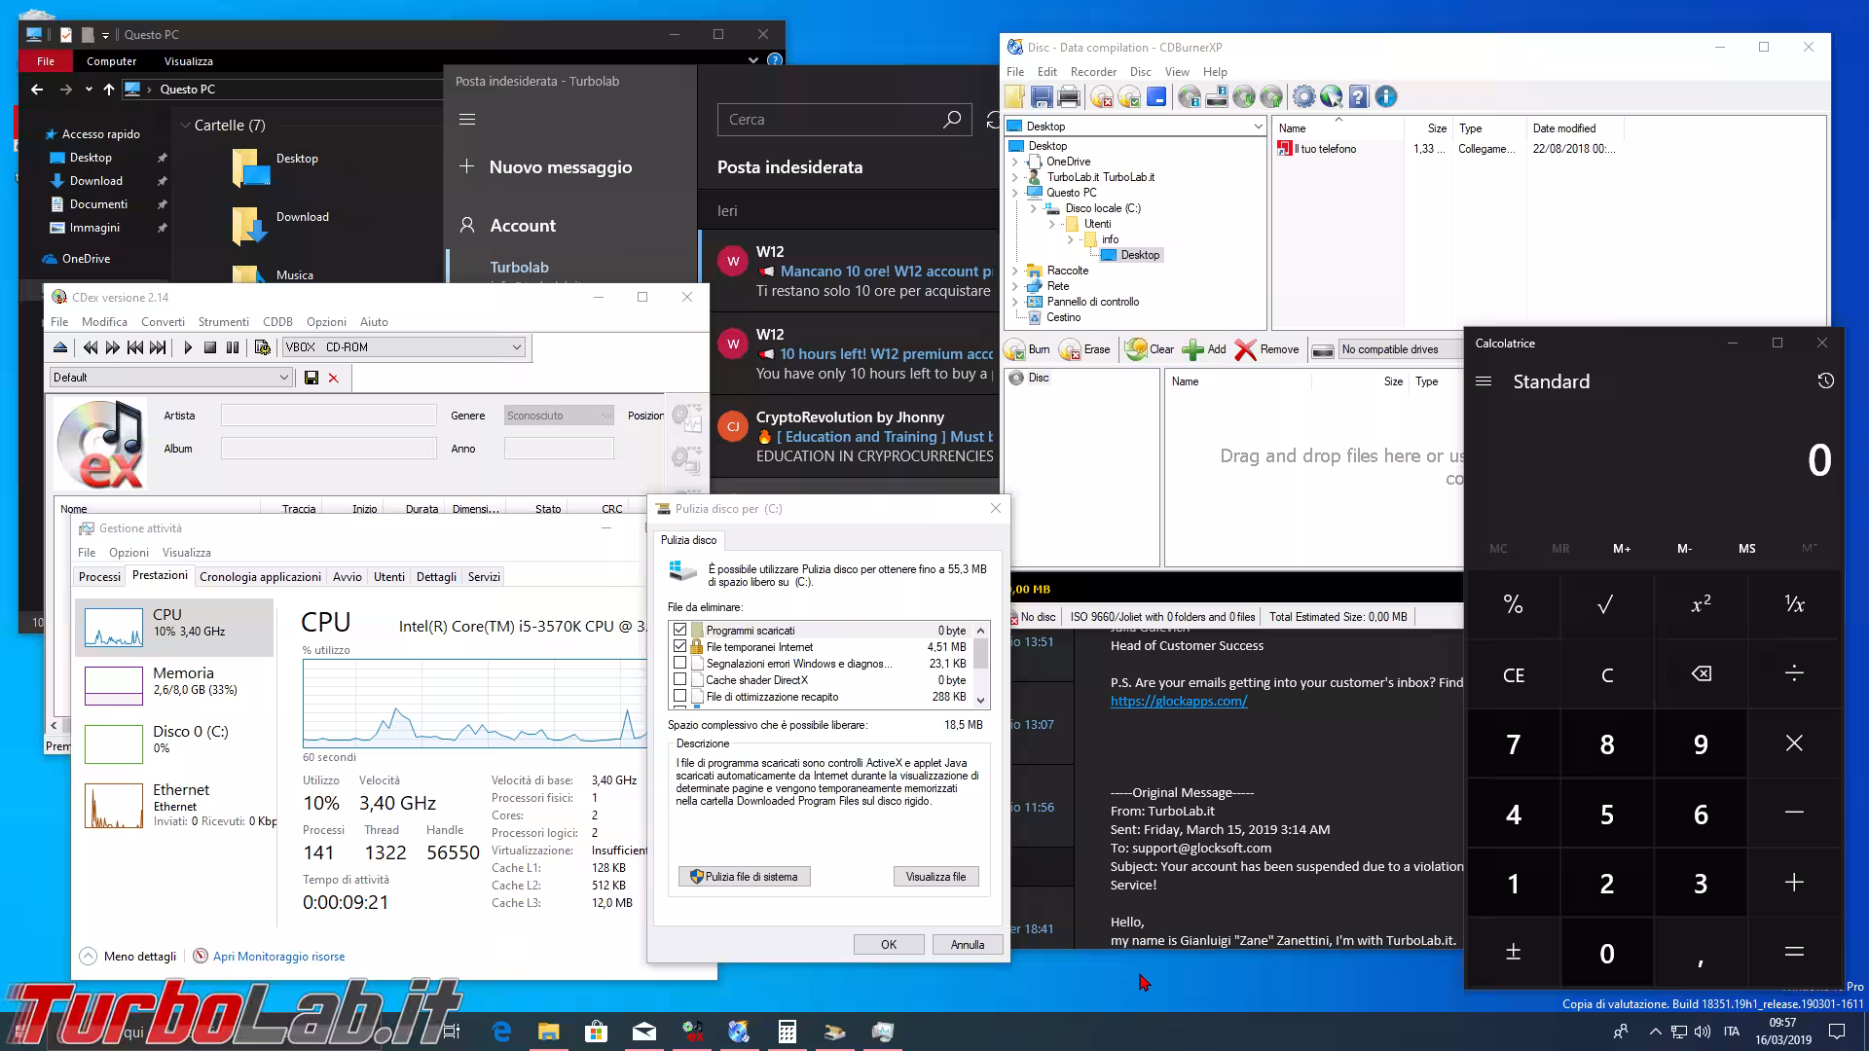
Task: Open the Default profile dropdown in CDex
Action: pos(283,378)
